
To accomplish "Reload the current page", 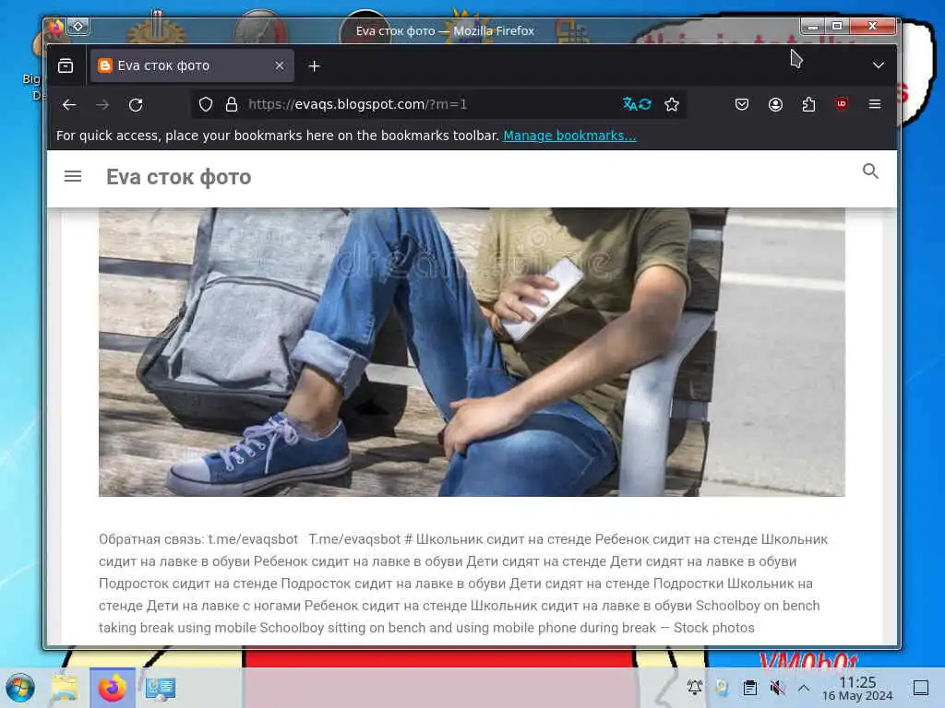I will click(136, 105).
